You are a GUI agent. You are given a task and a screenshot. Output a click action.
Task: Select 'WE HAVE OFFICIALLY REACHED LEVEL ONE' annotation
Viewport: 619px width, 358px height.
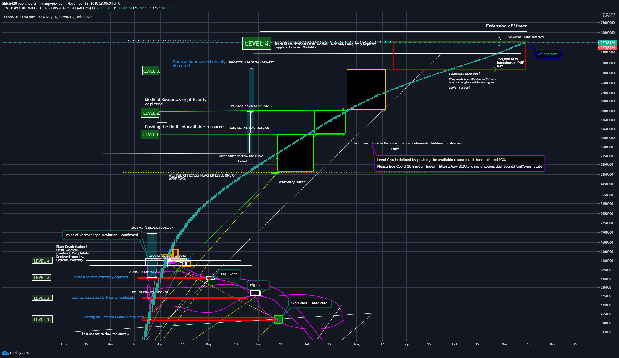tap(202, 177)
